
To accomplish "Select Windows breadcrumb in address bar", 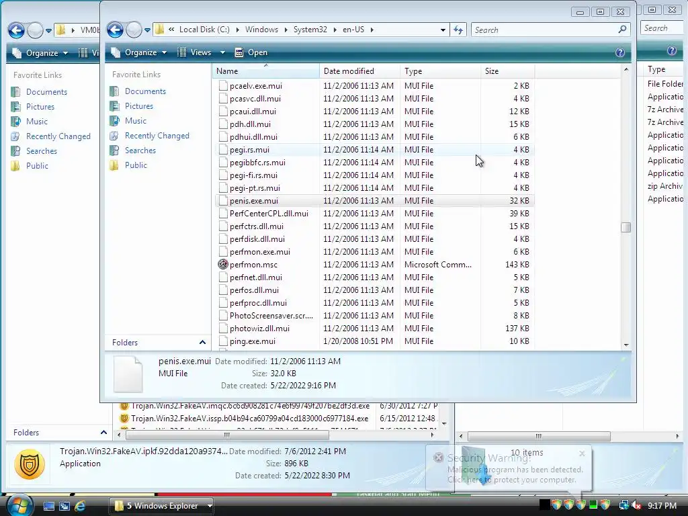I will [261, 30].
